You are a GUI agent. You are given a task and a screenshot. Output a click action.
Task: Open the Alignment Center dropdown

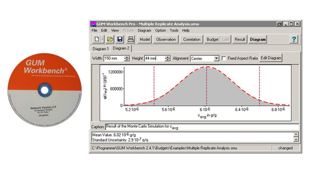pos(216,58)
